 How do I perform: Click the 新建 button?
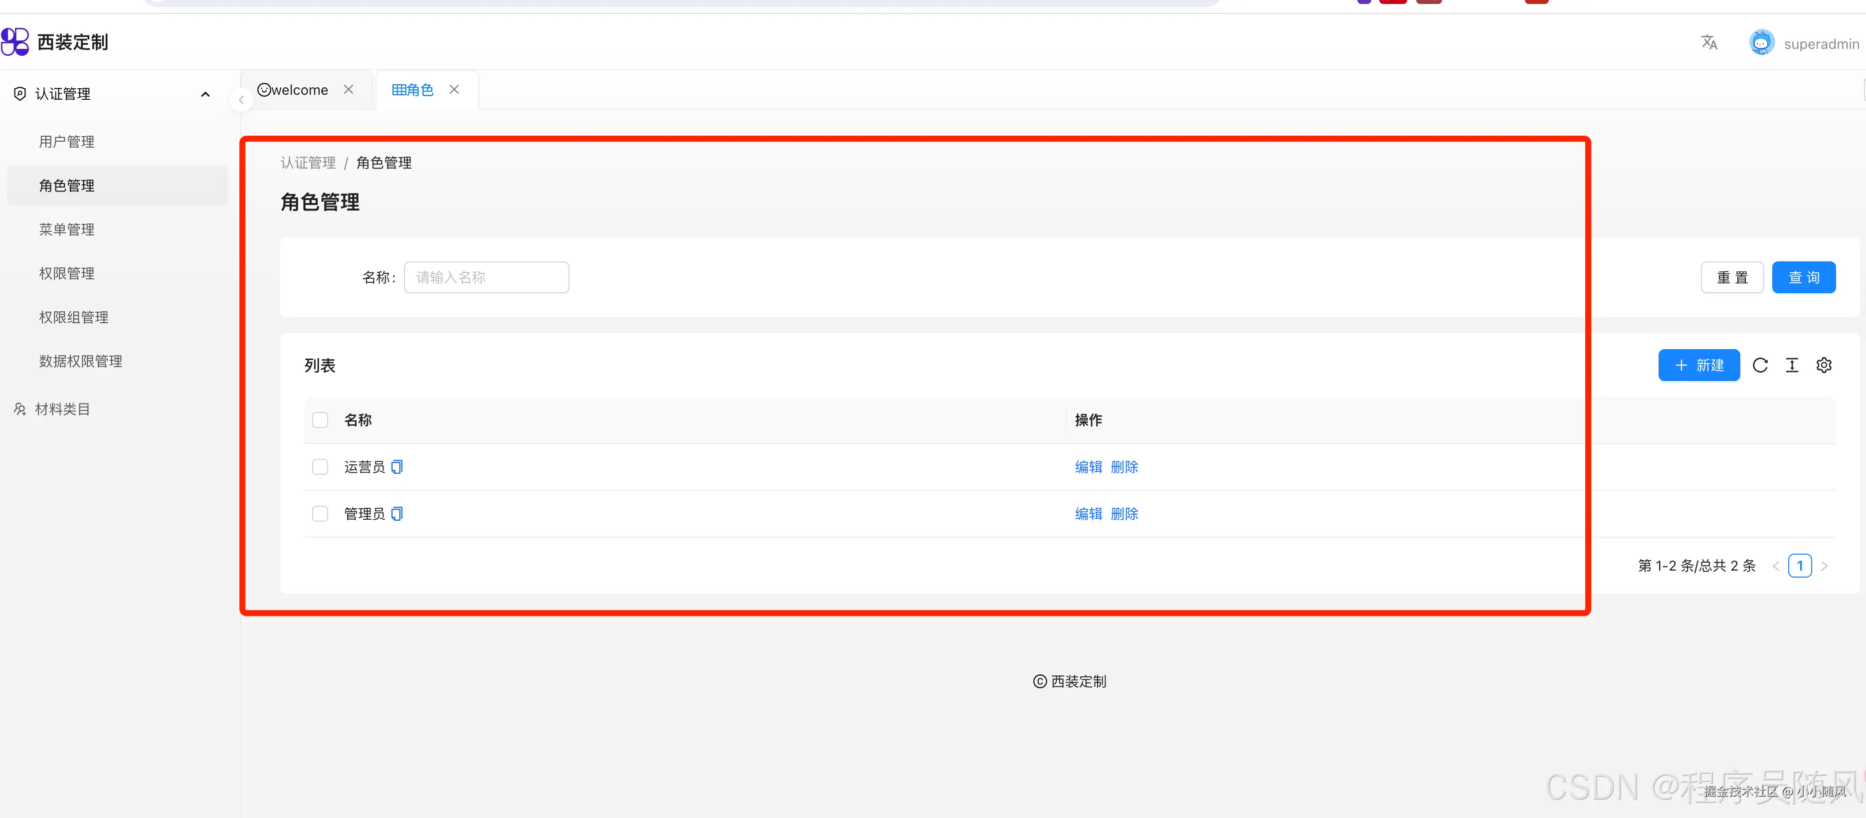pos(1698,365)
